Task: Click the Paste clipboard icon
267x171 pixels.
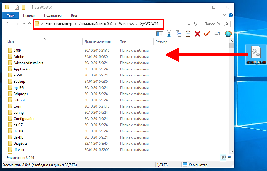Action: point(188,34)
